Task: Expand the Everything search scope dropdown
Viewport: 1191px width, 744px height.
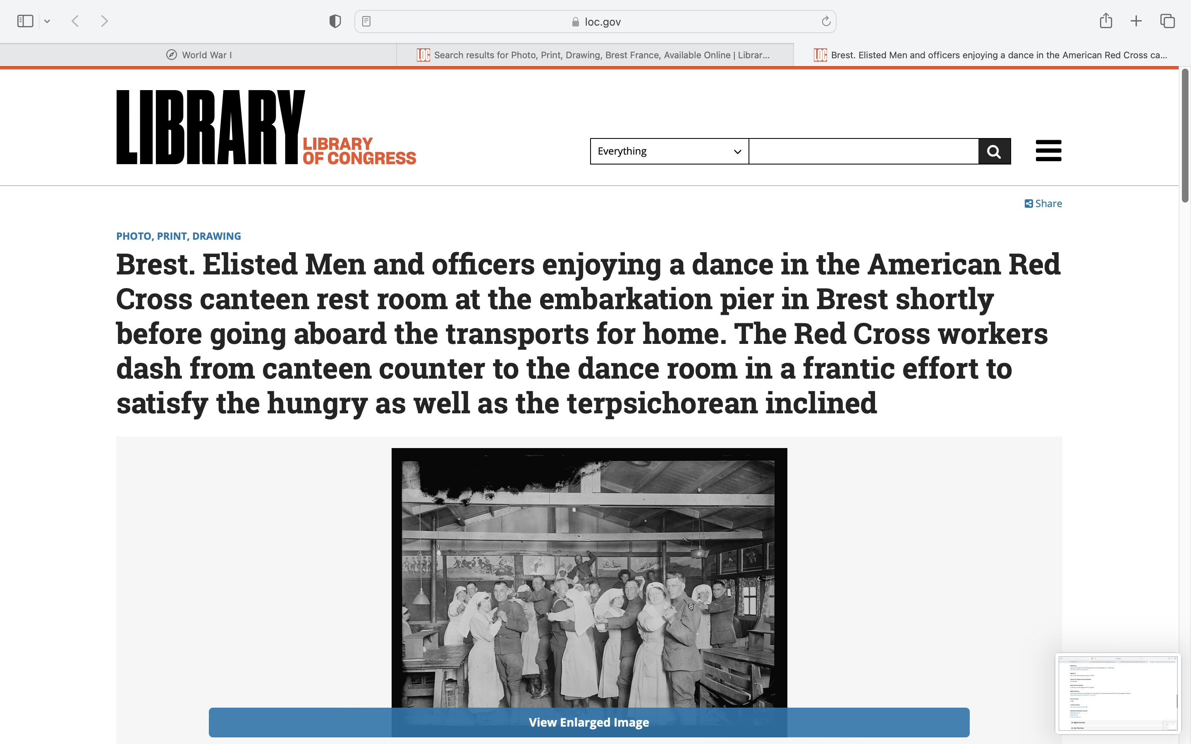Action: click(669, 151)
